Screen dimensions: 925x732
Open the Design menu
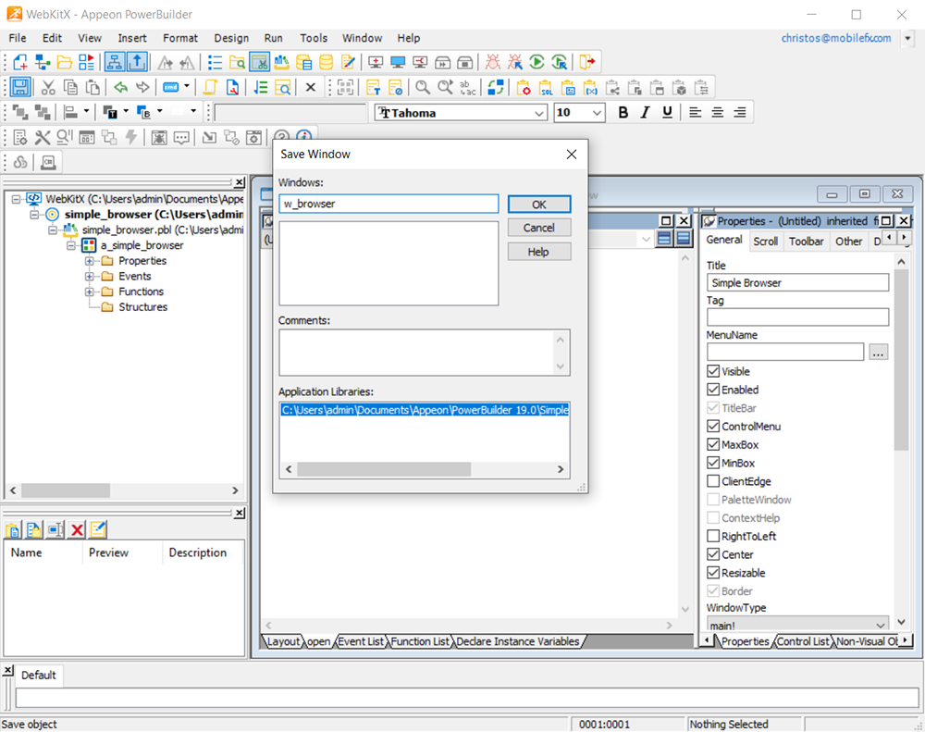231,38
